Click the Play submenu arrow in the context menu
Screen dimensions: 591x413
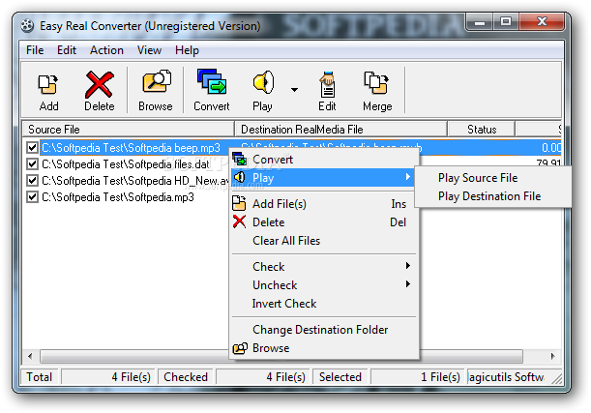pos(408,176)
